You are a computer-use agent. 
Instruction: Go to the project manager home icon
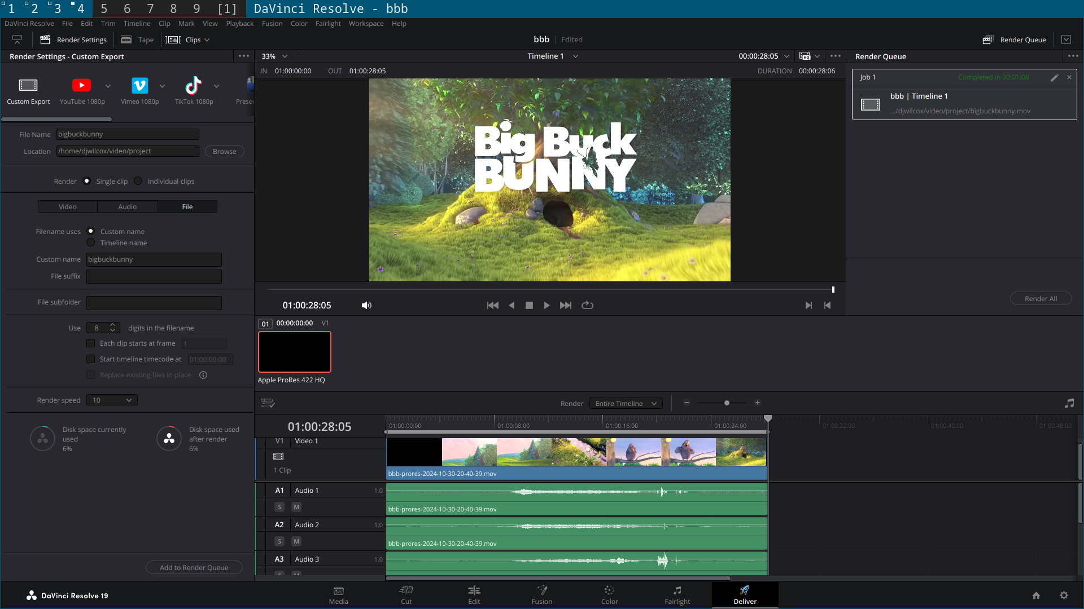click(1036, 595)
